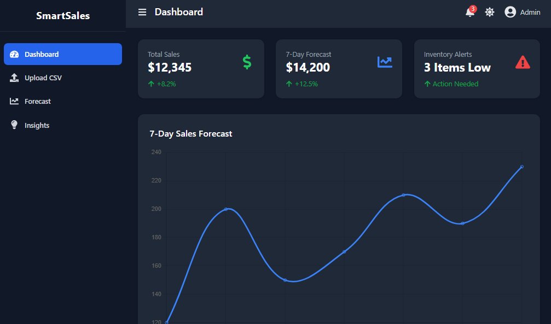
Task: Click the SmartSales logo
Action: (x=62, y=15)
